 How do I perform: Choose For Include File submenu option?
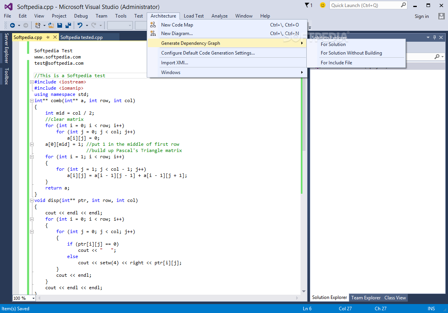pos(356,62)
